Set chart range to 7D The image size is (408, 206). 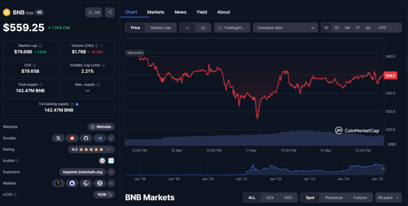click(336, 28)
